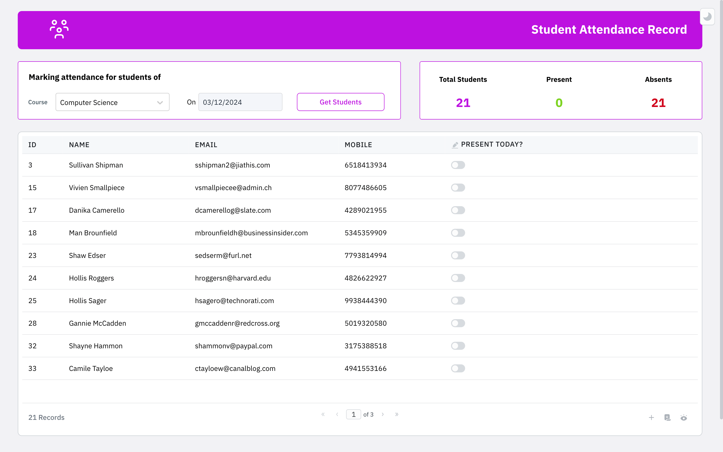Sort by the EMAIL column header
This screenshot has width=723, height=452.
click(206, 145)
